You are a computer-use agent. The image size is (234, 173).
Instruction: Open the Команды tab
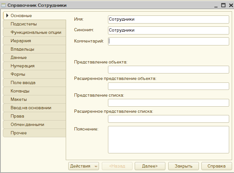point(34,91)
